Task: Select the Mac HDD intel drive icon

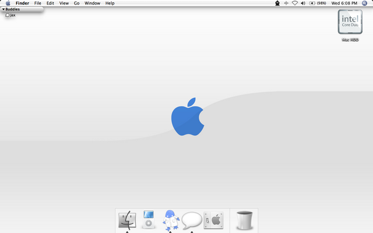Action: point(350,22)
